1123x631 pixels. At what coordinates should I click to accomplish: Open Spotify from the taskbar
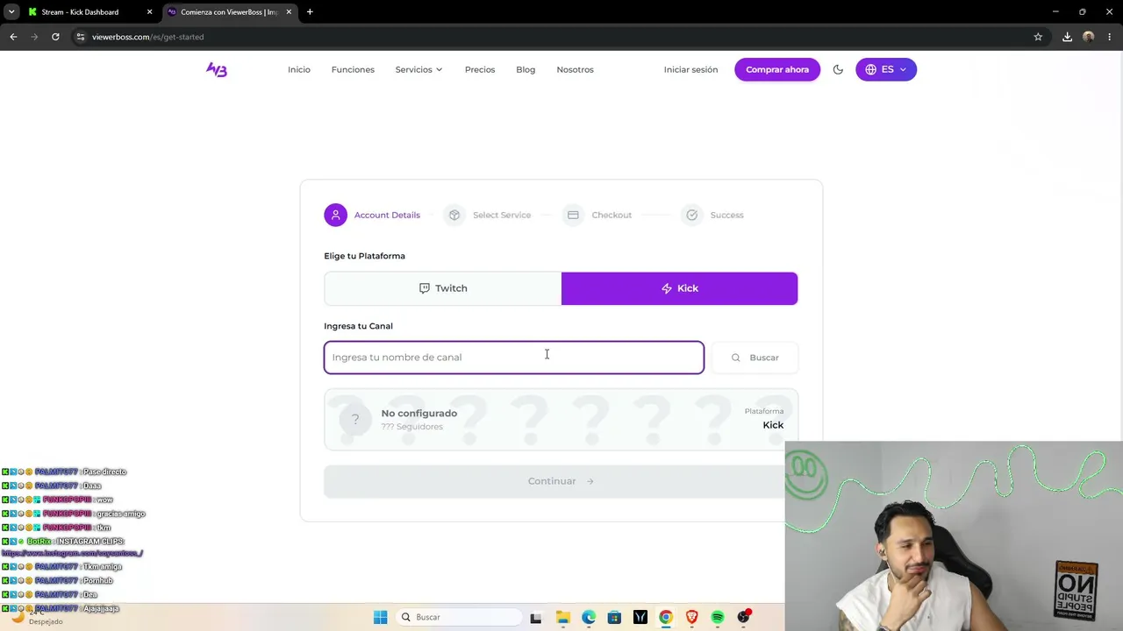coord(718,617)
